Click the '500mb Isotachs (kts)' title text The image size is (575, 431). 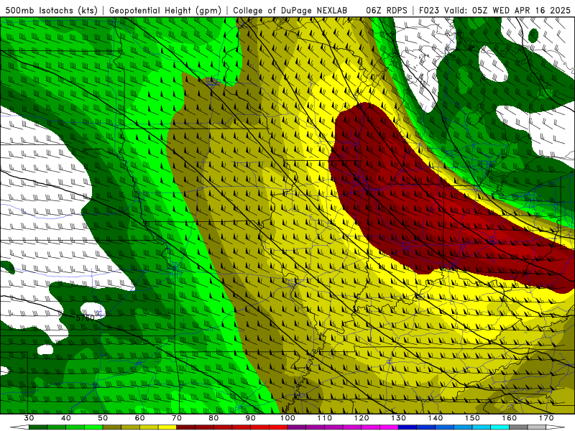pyautogui.click(x=52, y=10)
